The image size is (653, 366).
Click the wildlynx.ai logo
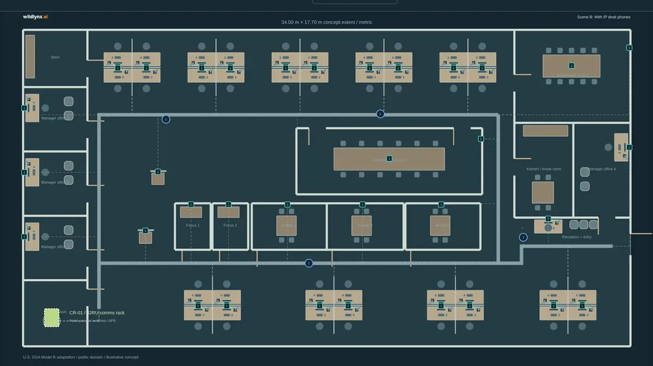[x=35, y=17]
